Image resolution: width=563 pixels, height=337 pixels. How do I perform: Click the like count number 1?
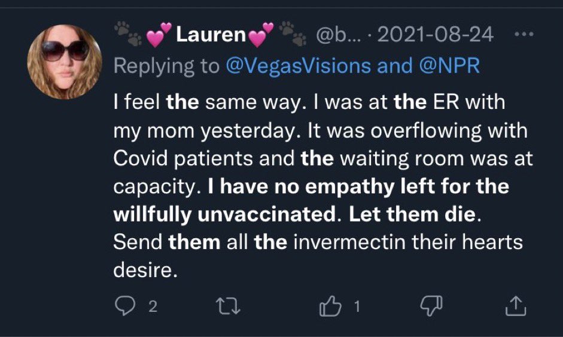pyautogui.click(x=357, y=308)
